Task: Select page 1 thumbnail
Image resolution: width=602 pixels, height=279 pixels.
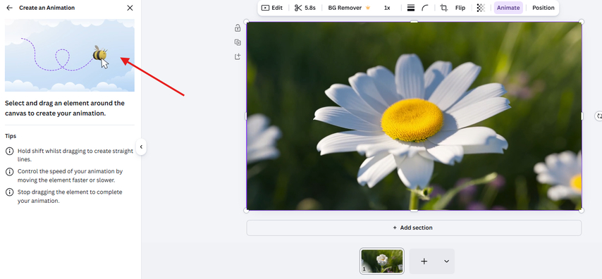Action: [x=382, y=261]
